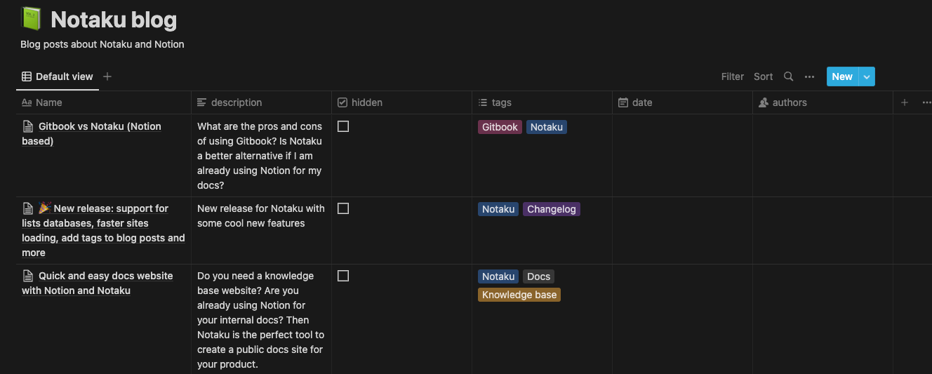Click the orange Knowledge base tag
The image size is (932, 374).
coord(519,295)
